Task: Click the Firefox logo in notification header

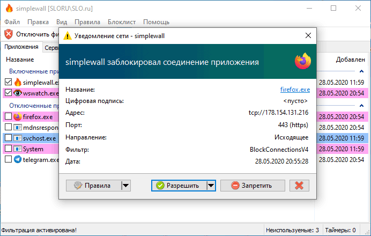Action: (302, 61)
